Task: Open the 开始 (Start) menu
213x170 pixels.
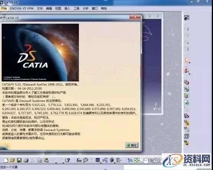Action: pyautogui.click(x=4, y=8)
